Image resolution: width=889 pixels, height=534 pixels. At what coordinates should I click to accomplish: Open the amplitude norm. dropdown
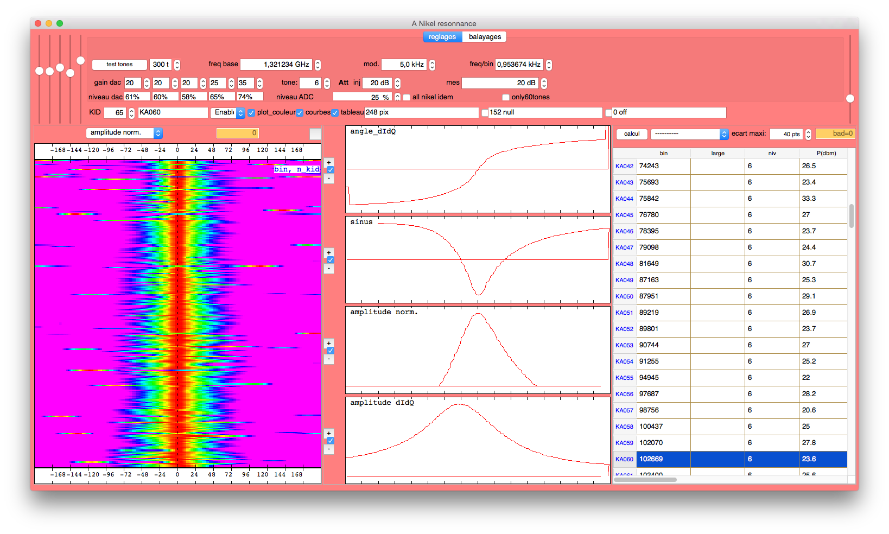point(124,133)
